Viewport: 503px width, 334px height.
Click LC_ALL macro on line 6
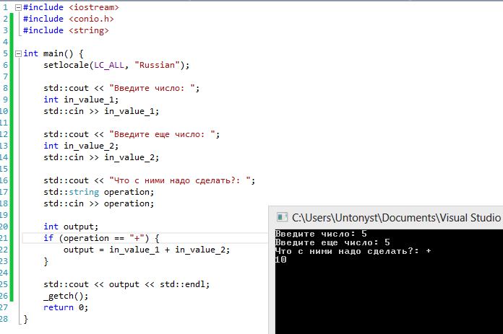click(108, 65)
